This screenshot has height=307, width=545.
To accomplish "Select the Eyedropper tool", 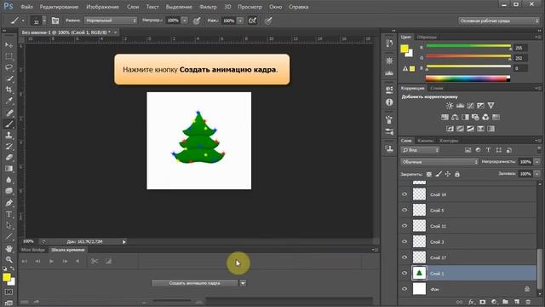I will point(9,101).
